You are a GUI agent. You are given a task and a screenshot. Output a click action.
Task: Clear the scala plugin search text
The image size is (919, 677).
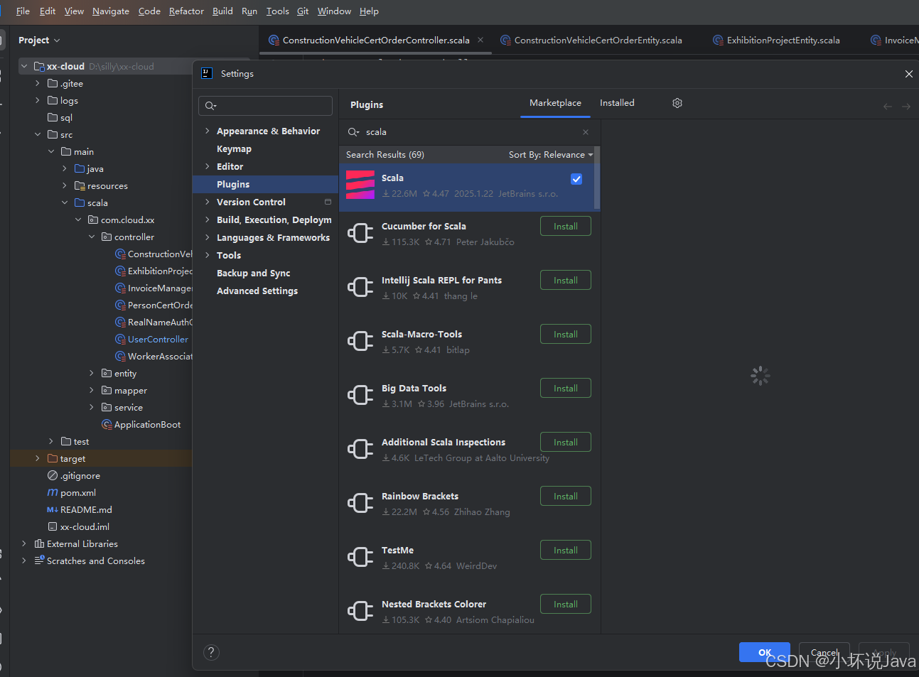tap(586, 132)
